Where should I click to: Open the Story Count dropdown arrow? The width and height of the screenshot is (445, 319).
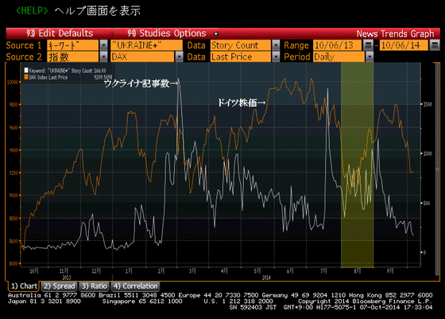[x=276, y=45]
